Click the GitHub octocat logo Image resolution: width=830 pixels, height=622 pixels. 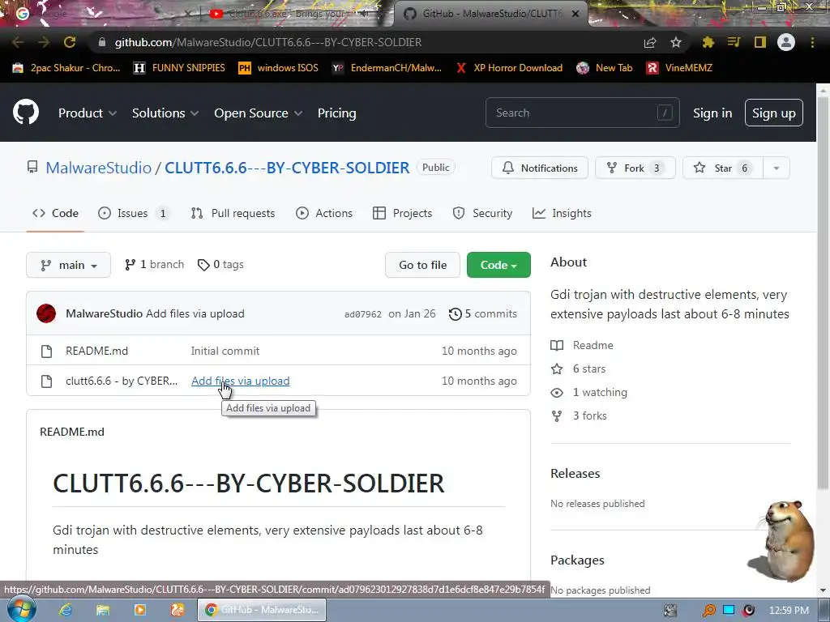pos(26,112)
